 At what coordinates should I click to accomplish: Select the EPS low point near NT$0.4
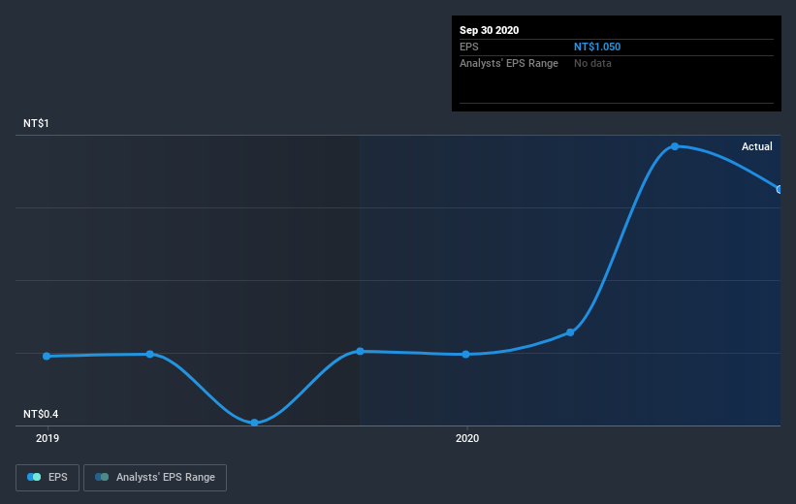pyautogui.click(x=255, y=423)
